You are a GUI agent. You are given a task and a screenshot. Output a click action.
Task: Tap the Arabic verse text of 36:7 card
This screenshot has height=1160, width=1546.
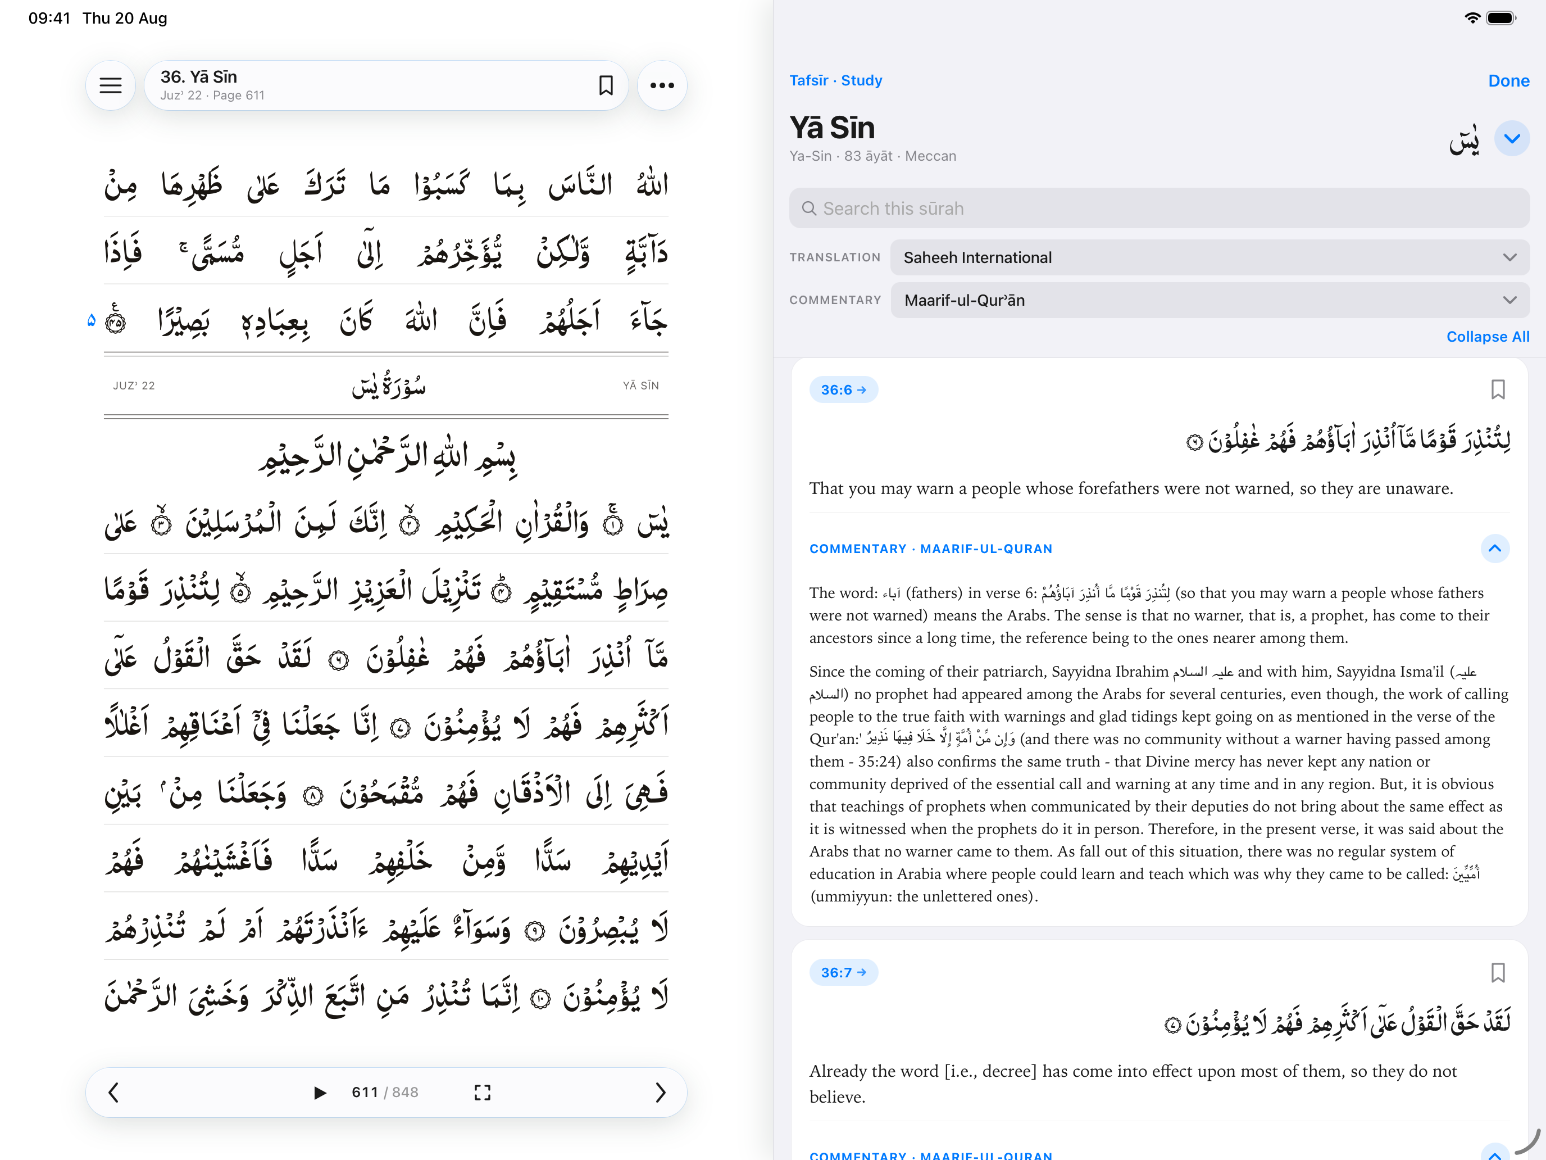pyautogui.click(x=1337, y=1023)
